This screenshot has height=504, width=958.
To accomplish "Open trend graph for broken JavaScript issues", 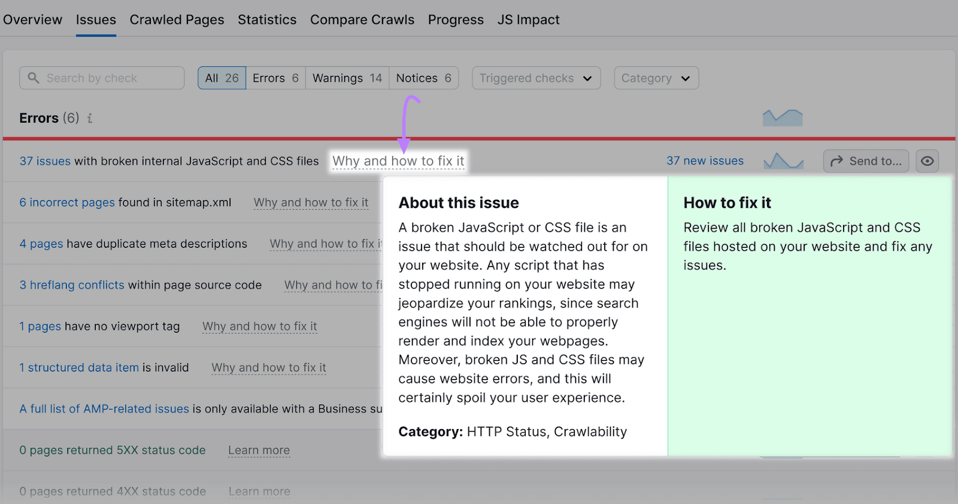I will point(783,161).
